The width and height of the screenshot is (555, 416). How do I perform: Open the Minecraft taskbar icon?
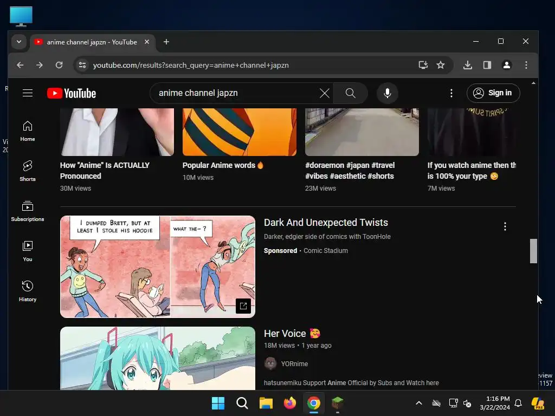[x=337, y=403]
